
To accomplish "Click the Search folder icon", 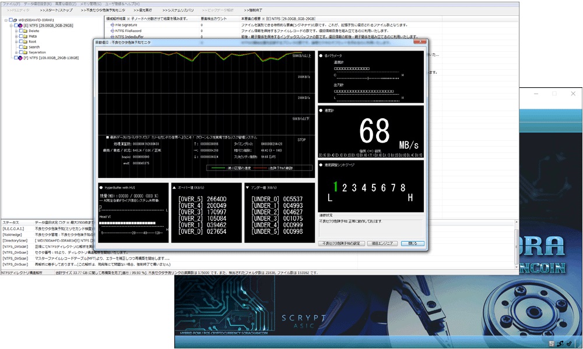I will (25, 47).
